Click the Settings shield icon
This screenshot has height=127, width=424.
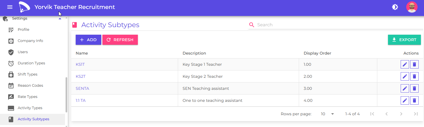[x=5, y=19]
